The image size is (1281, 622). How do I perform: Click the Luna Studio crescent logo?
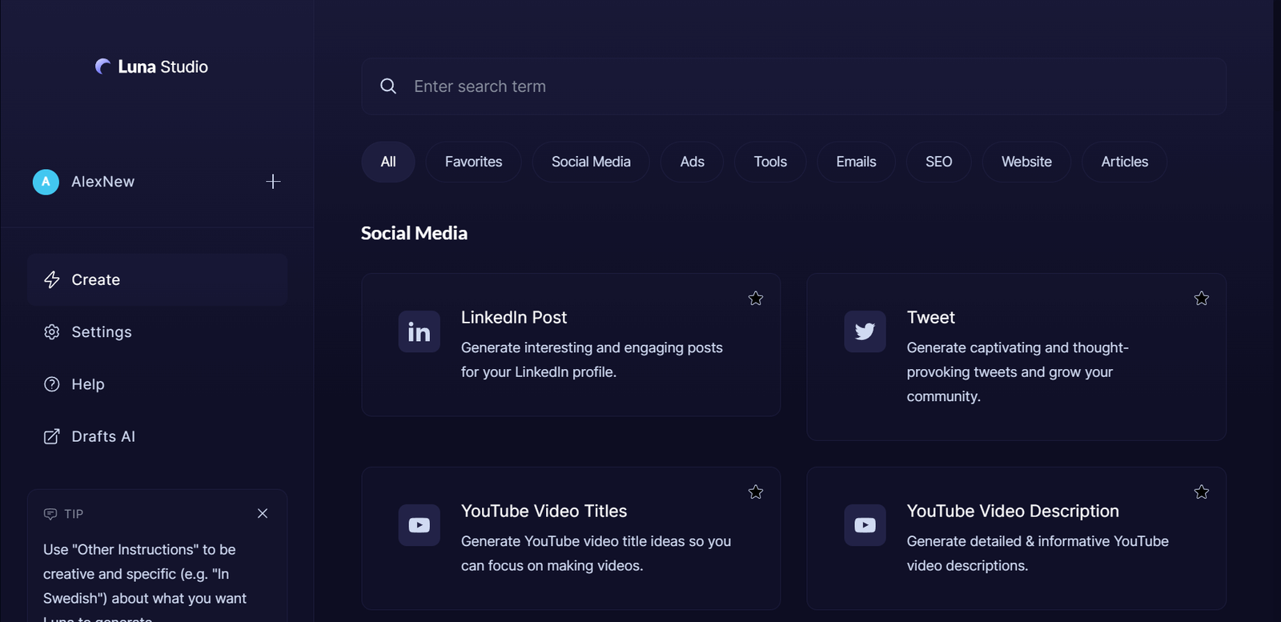pyautogui.click(x=103, y=66)
